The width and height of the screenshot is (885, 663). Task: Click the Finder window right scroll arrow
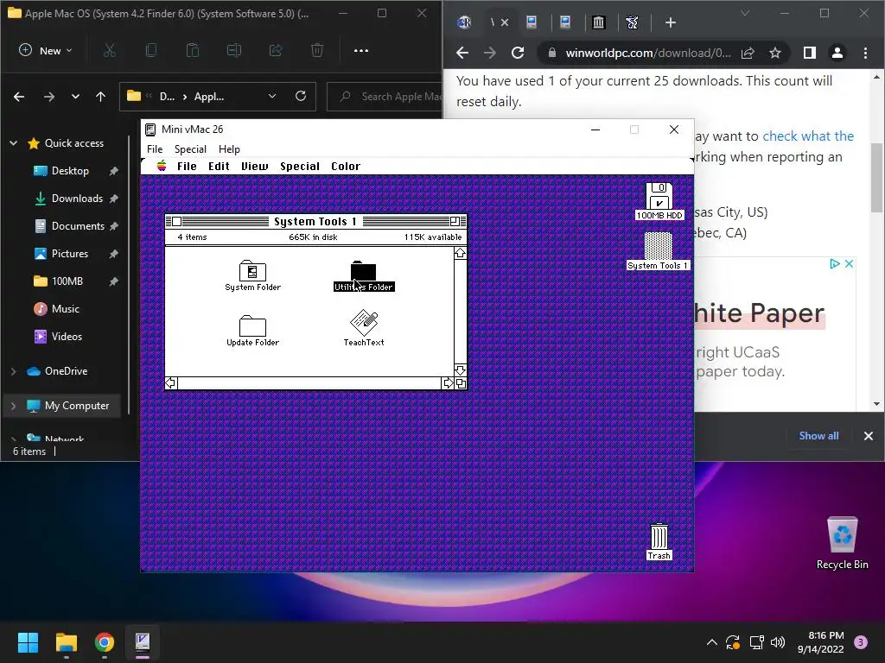449,383
